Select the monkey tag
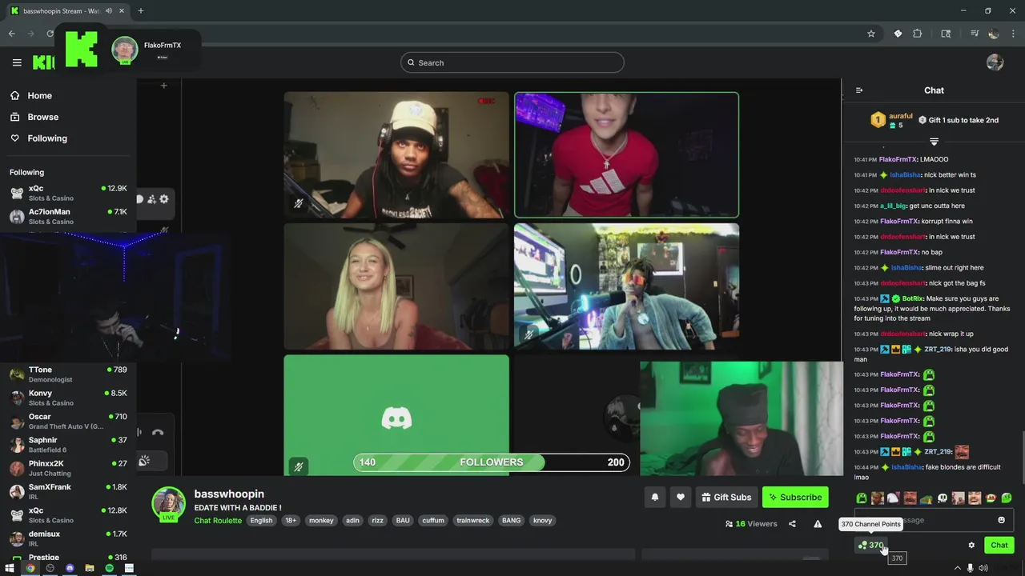This screenshot has width=1025, height=576. tap(321, 521)
